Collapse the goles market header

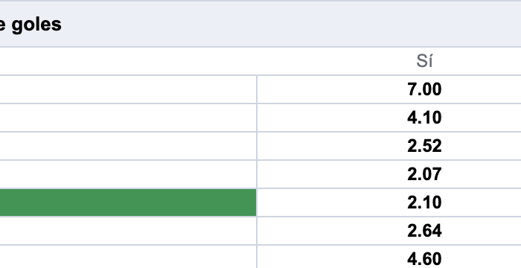coord(260,25)
